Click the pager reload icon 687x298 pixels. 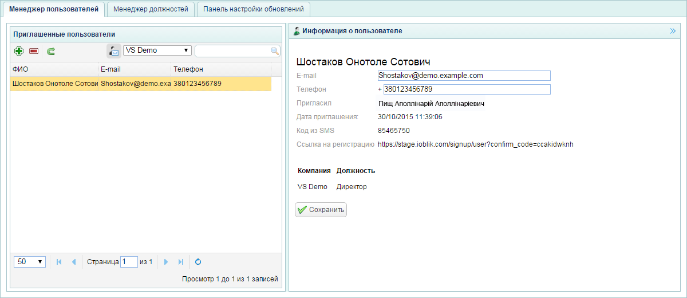[x=198, y=262]
